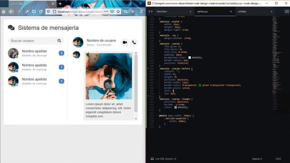
Task: Switch to the estilos.css tab in Sublime
Action: point(215,11)
